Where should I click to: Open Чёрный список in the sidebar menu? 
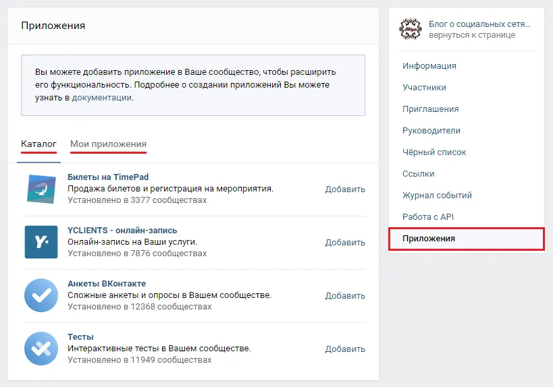click(x=434, y=152)
